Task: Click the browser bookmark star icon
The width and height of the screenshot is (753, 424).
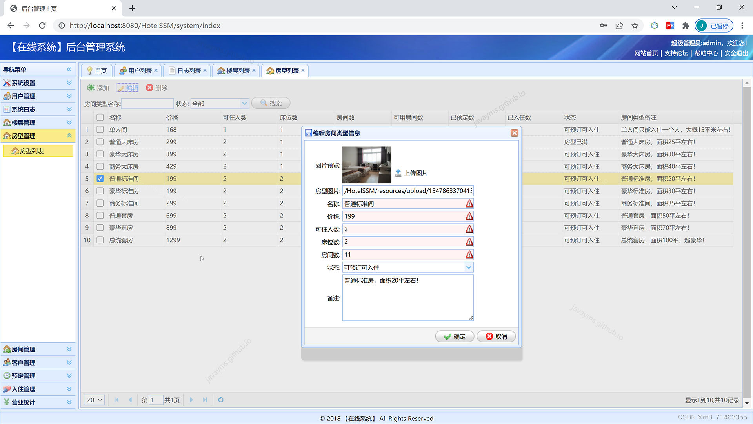Action: pos(635,26)
